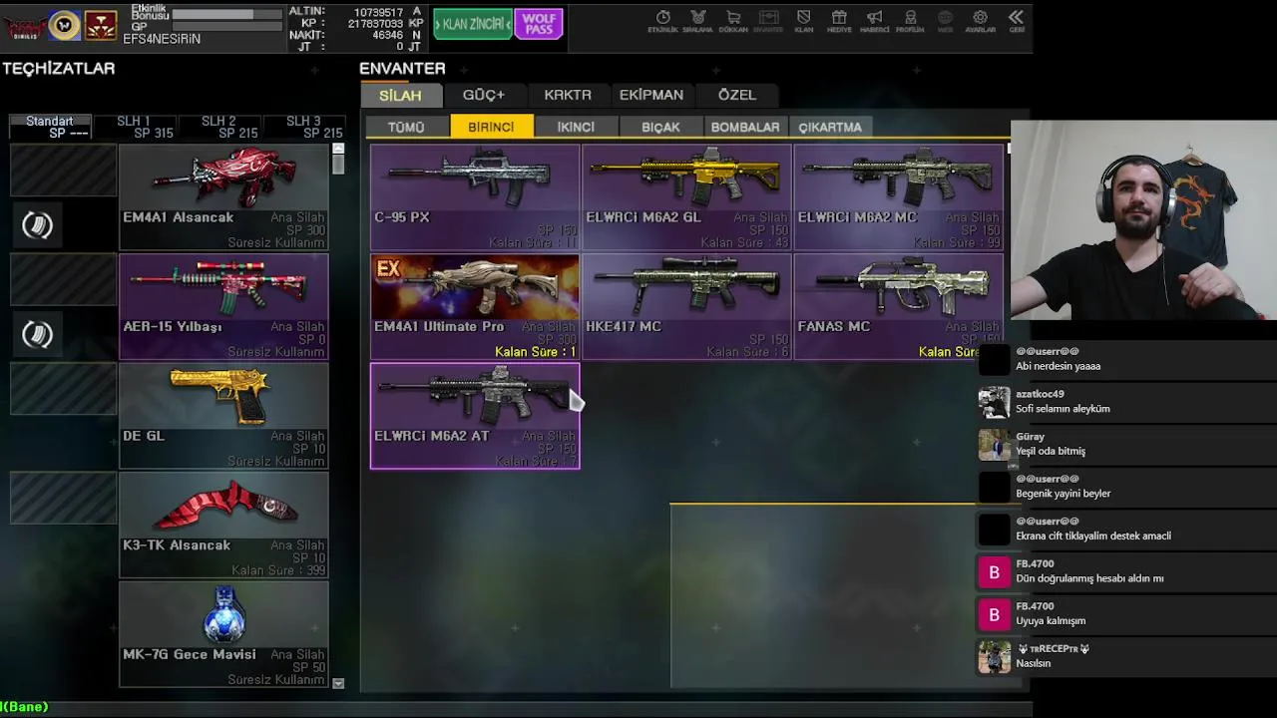Select the Standart loadout tab
The image size is (1277, 718).
coord(50,127)
